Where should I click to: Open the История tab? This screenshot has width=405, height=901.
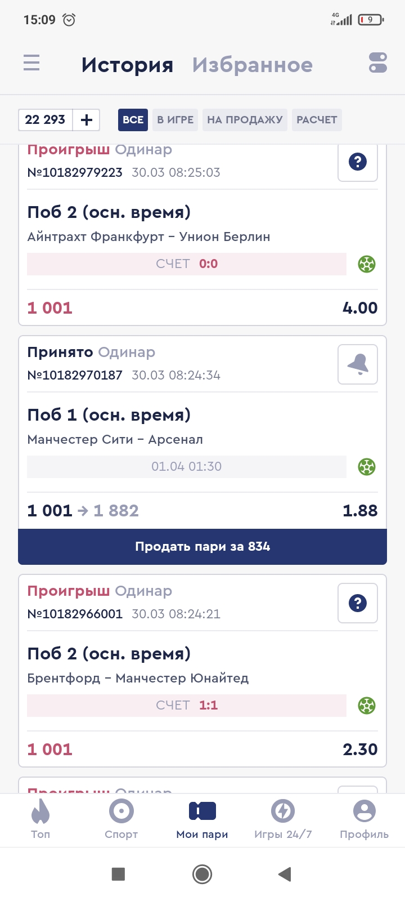pos(127,65)
